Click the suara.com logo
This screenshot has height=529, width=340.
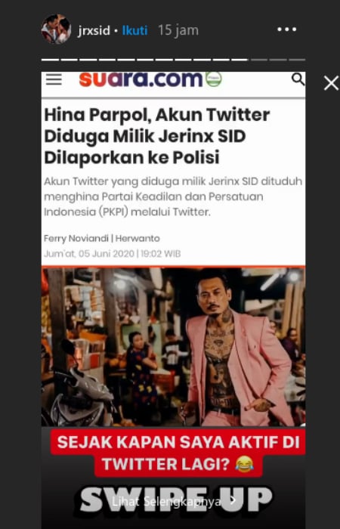coord(141,79)
